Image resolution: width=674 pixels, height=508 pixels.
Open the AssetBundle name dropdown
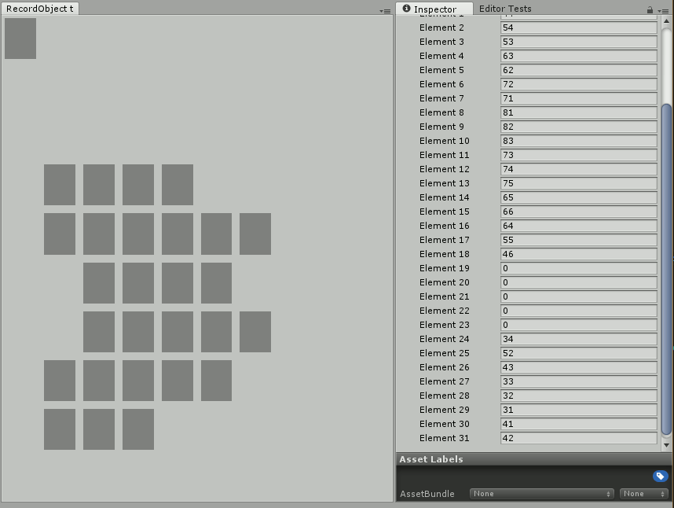point(542,494)
